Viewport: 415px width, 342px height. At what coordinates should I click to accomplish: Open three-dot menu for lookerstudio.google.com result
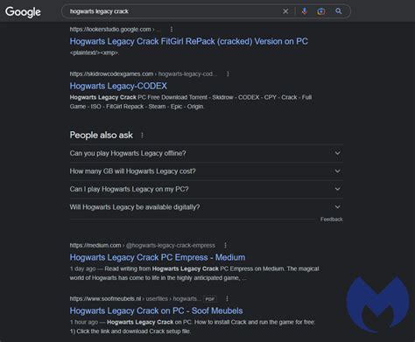coord(172,29)
